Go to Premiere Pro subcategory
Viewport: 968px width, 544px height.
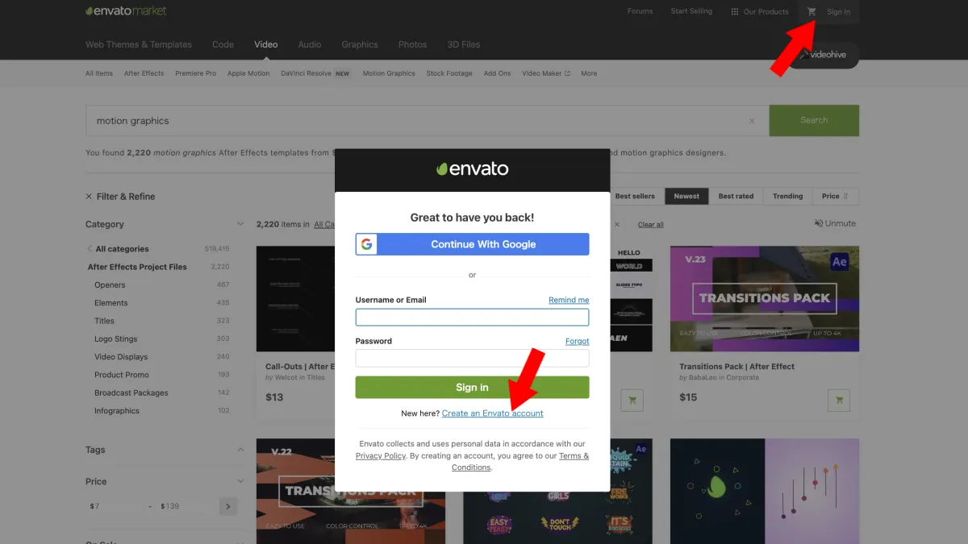[195, 73]
